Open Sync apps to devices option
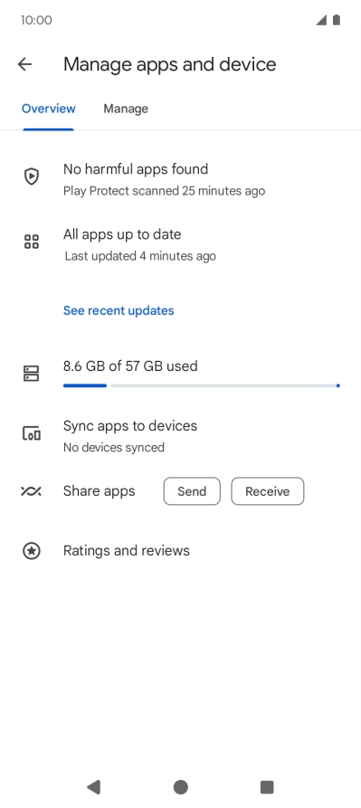This screenshot has width=361, height=808. coord(180,436)
